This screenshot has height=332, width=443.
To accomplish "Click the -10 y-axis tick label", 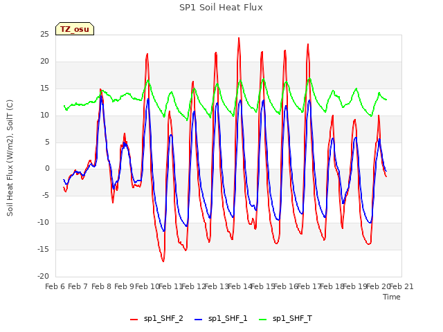I will pyautogui.click(x=44, y=223).
